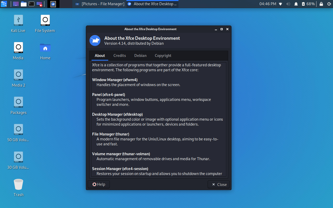Lock the screen using the padlock icon
The image size is (333, 208).
[321, 4]
